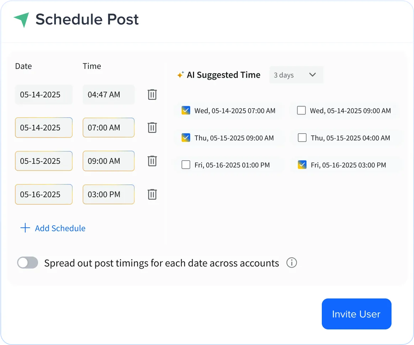414x345 pixels.
Task: Click the plus icon for Add Schedule
Action: [x=25, y=228]
